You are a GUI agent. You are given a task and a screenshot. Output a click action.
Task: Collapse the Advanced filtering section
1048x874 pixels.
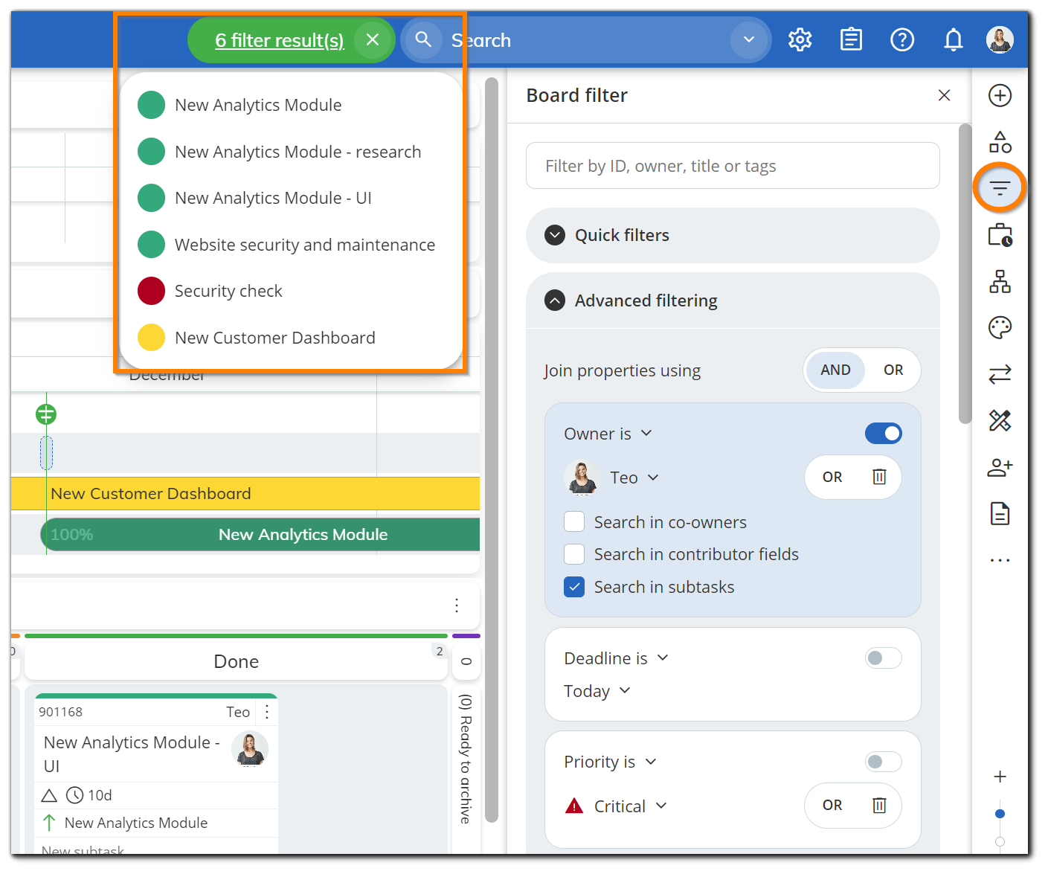point(554,301)
